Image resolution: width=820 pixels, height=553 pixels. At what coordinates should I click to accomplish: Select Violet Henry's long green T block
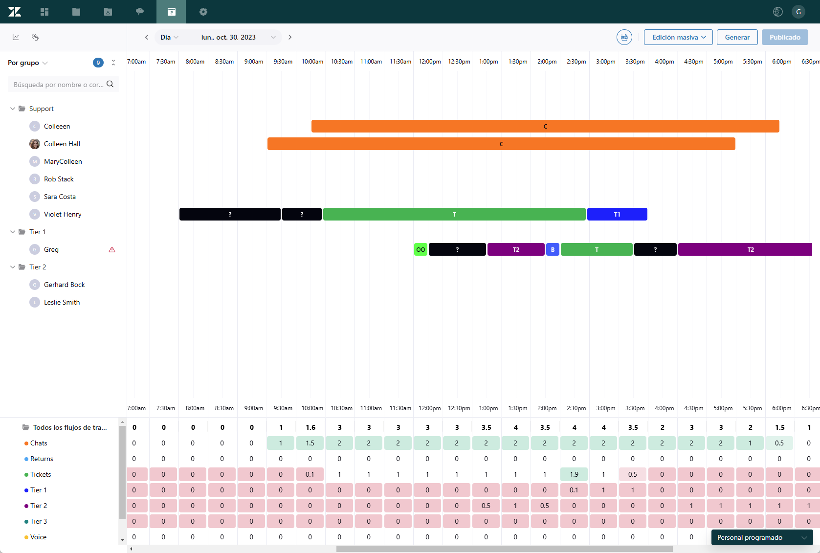pos(454,214)
